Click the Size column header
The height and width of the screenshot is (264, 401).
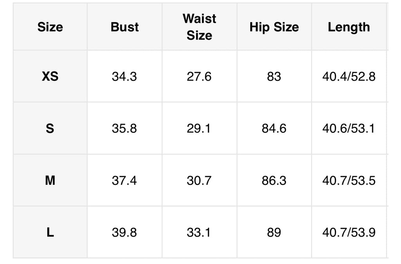coord(50,27)
